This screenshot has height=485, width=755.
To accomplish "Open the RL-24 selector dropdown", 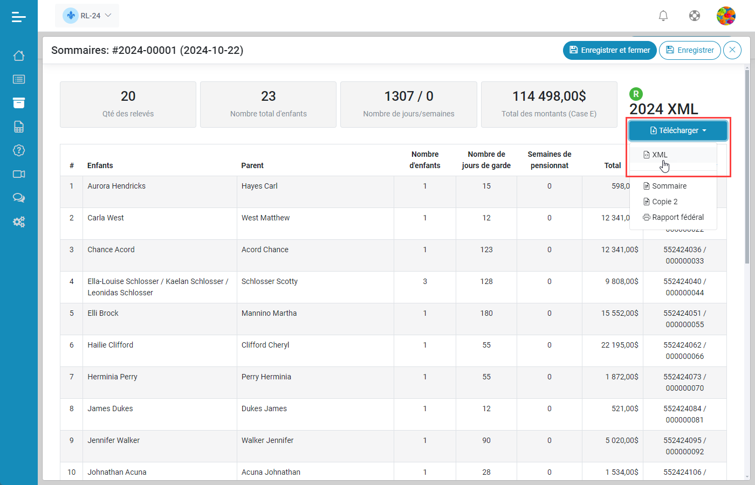I will [x=87, y=16].
